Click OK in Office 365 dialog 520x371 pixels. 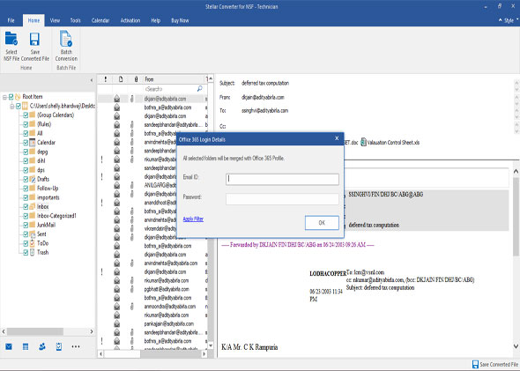pos(322,223)
